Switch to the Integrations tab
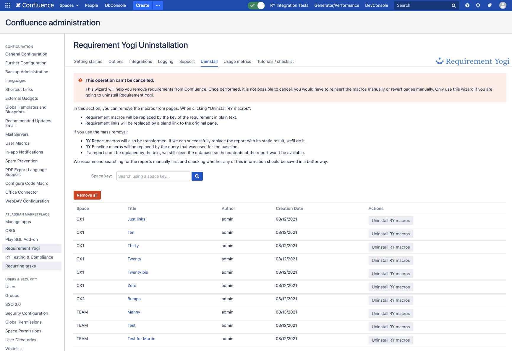The image size is (512, 351). pyautogui.click(x=140, y=61)
